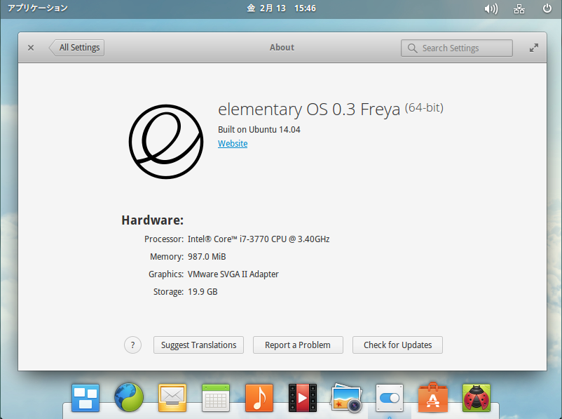Screen dimensions: 562x419
Task: Maximize the About window with arrows icon
Action: point(534,48)
